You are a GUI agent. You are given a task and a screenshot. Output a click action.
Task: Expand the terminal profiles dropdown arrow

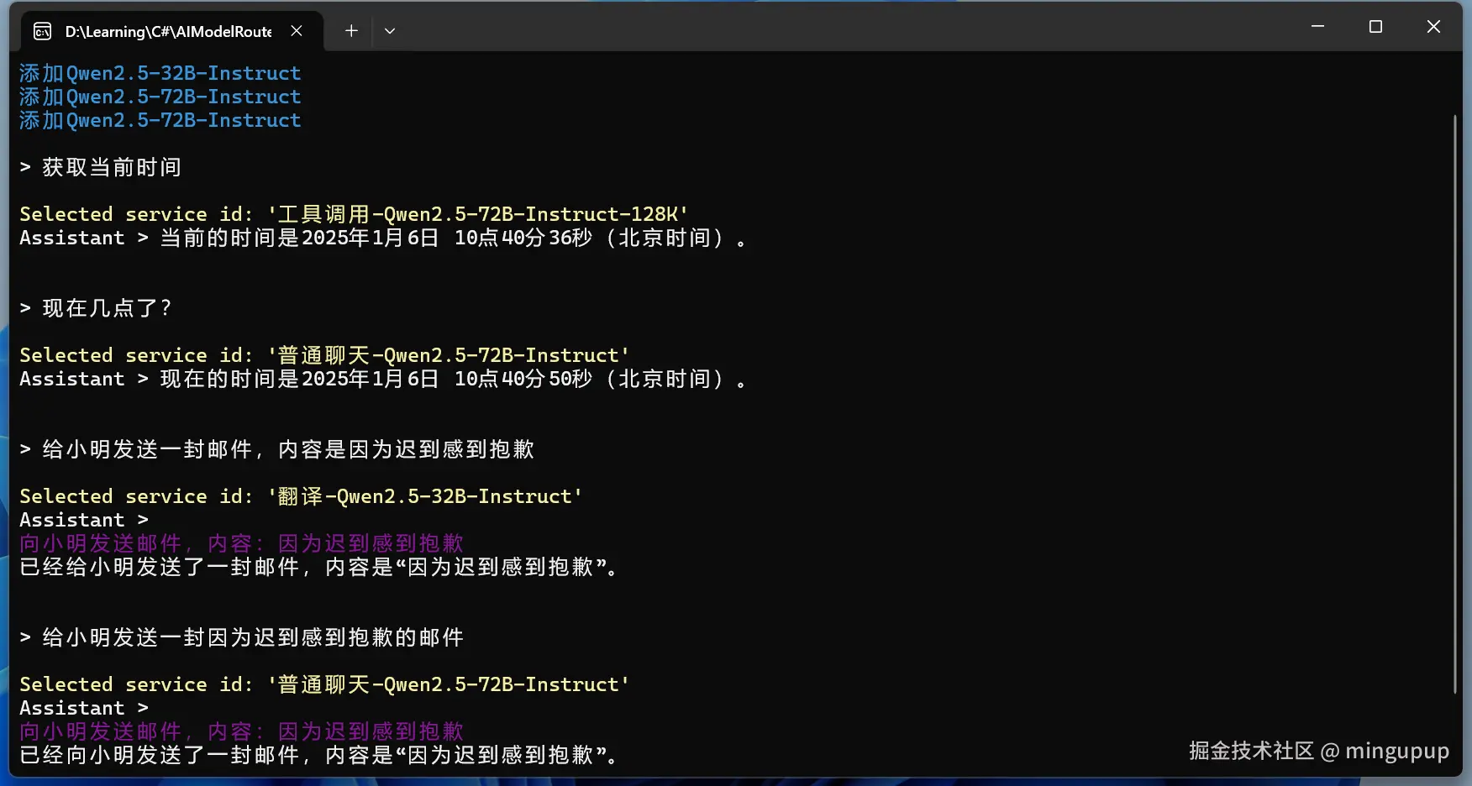[x=389, y=30]
